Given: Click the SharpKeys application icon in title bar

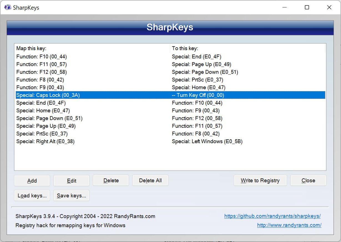Looking at the screenshot, I should [8, 7].
